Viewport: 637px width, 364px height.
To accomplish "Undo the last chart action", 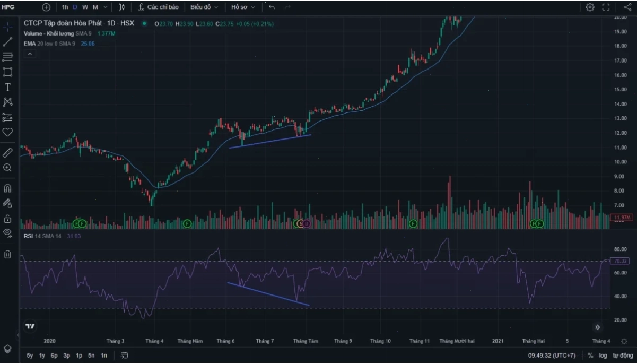I will click(x=272, y=7).
